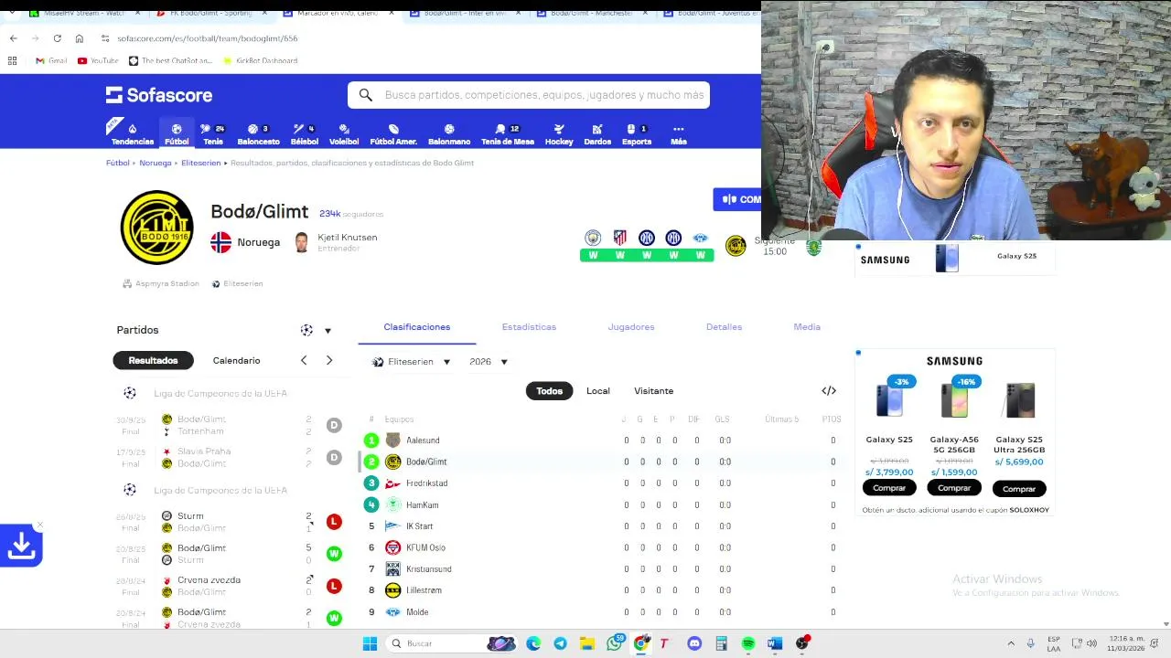The width and height of the screenshot is (1171, 658).
Task: Open Word from the taskbar
Action: click(x=775, y=643)
